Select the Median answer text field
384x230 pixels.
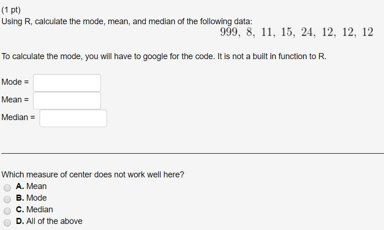[73, 118]
